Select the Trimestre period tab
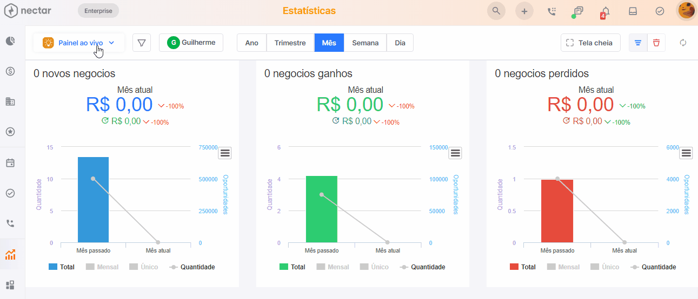Image resolution: width=698 pixels, height=299 pixels. [290, 43]
